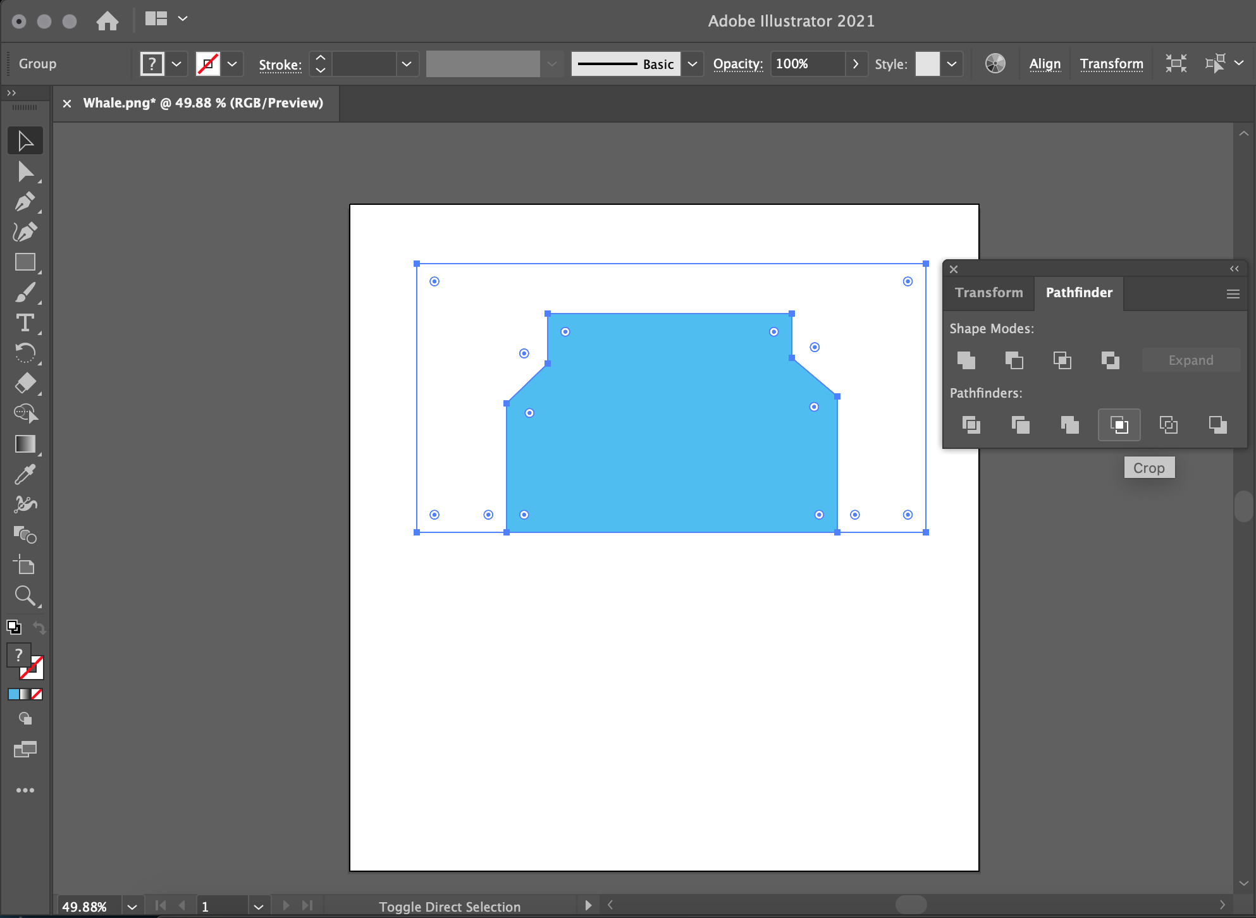
Task: Apply the Divide pathfinder operation
Action: 970,424
